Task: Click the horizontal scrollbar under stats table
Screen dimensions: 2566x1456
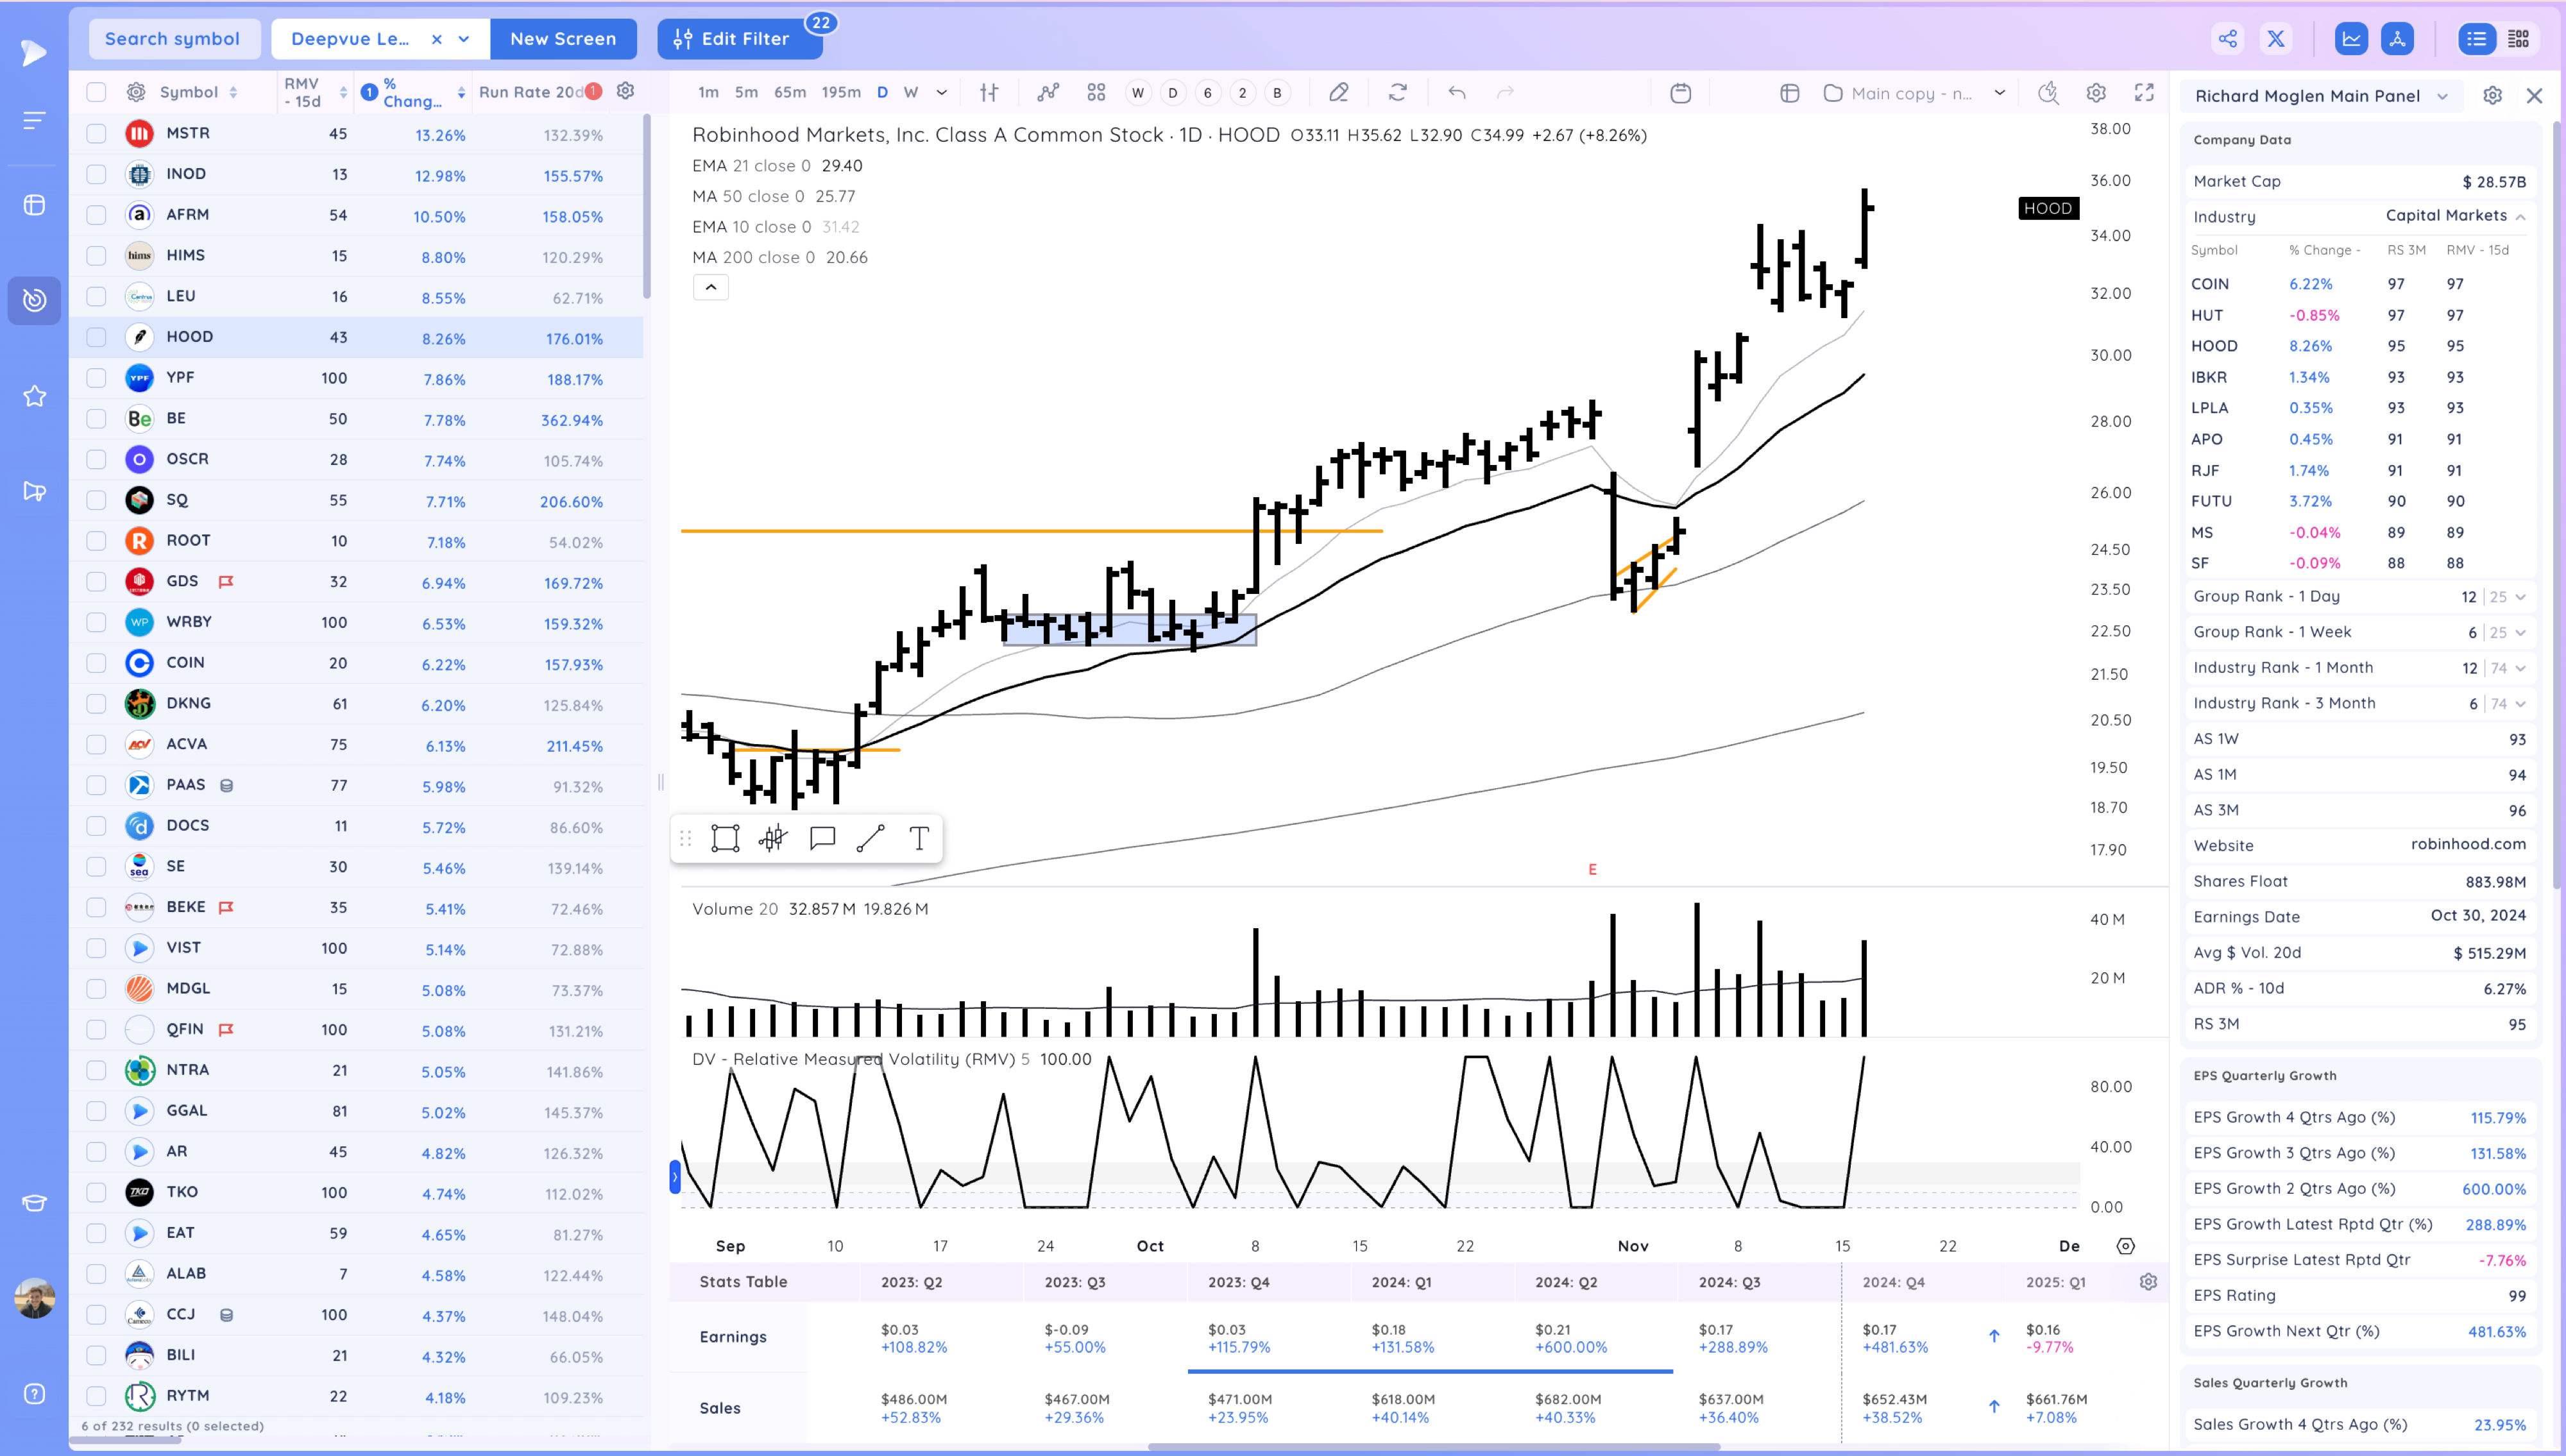Action: pos(1433,1447)
